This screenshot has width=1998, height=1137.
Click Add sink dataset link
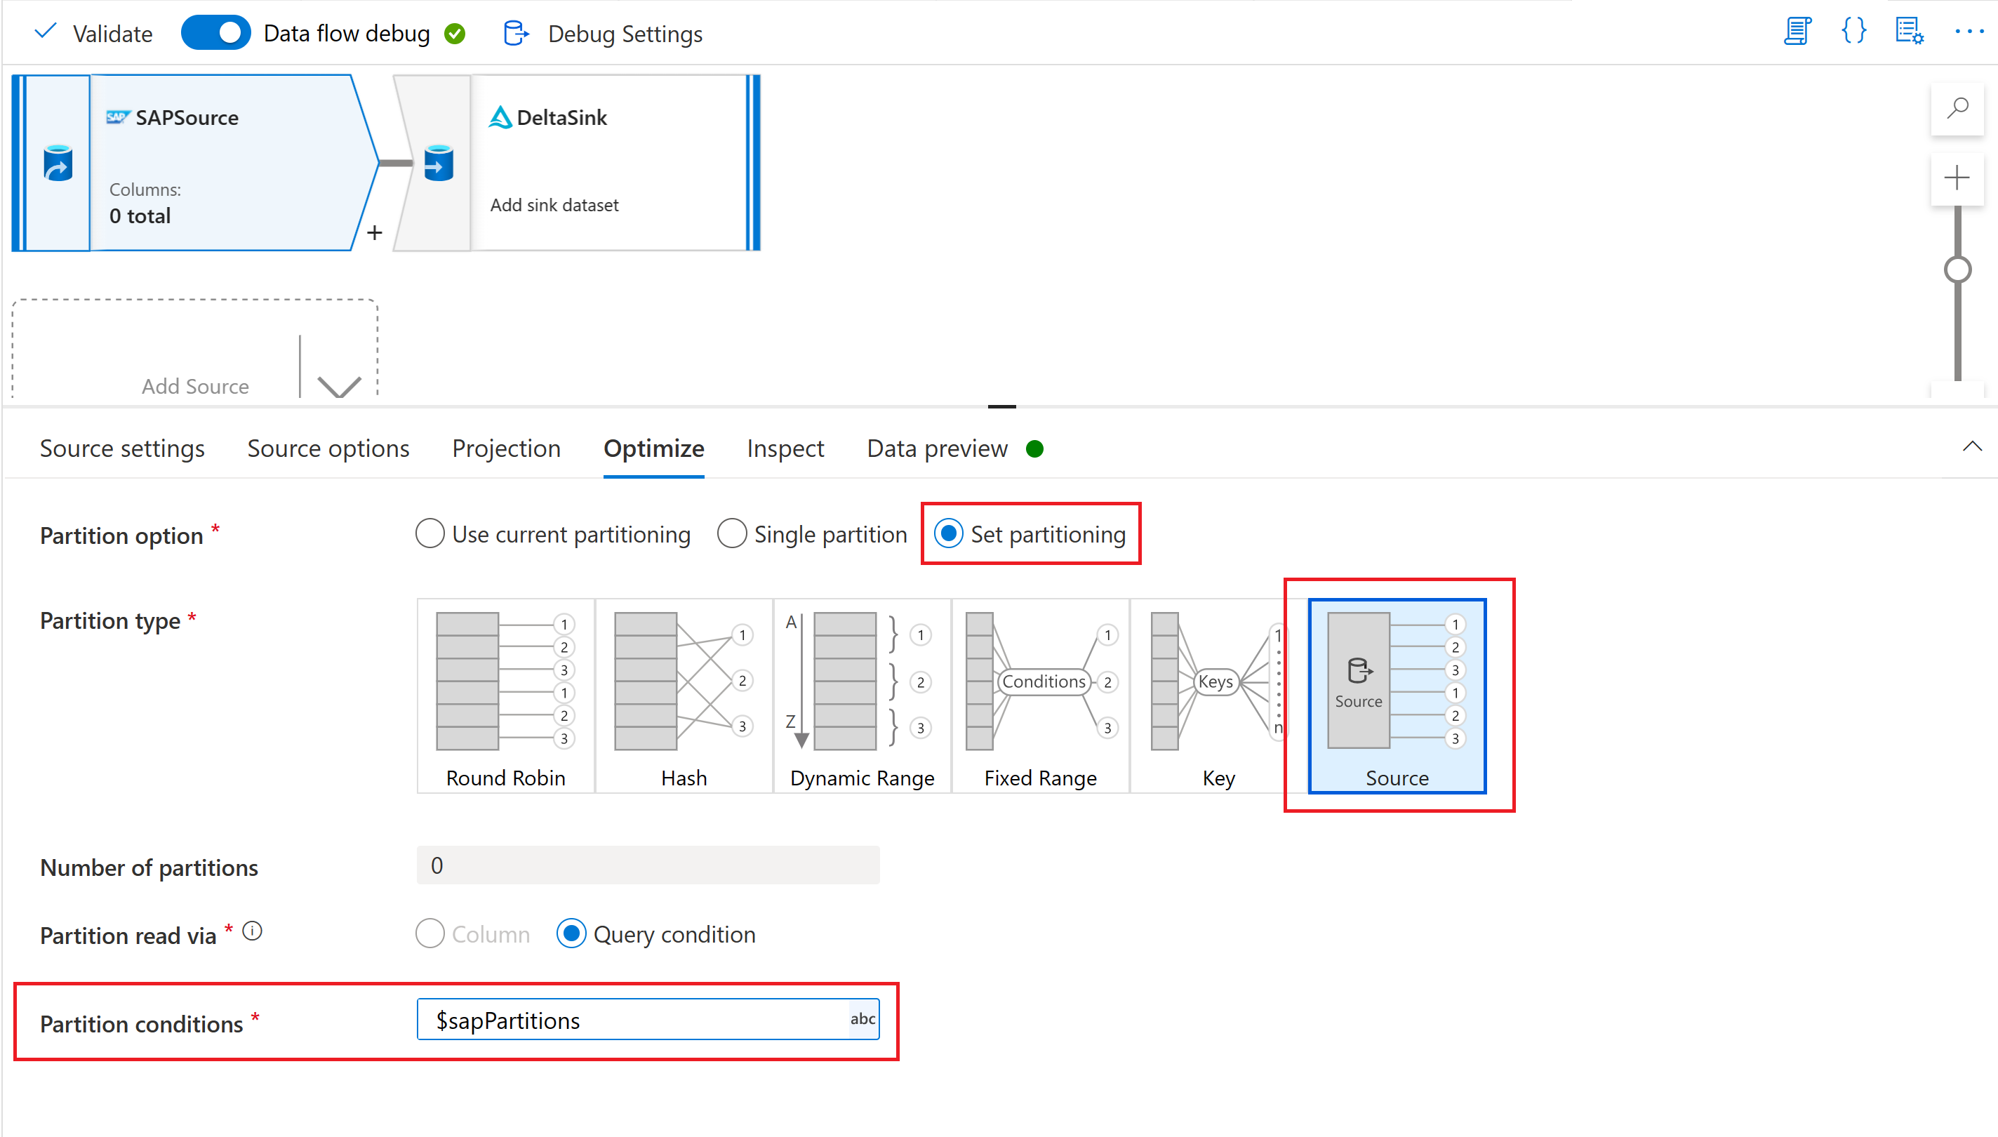(554, 204)
